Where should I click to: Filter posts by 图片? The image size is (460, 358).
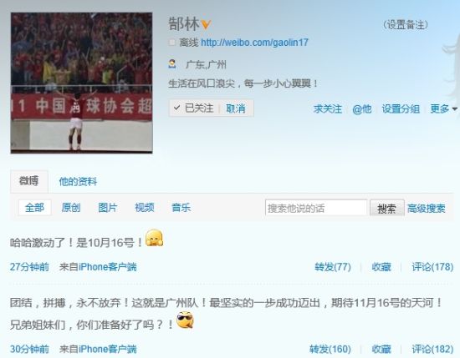[107, 208]
